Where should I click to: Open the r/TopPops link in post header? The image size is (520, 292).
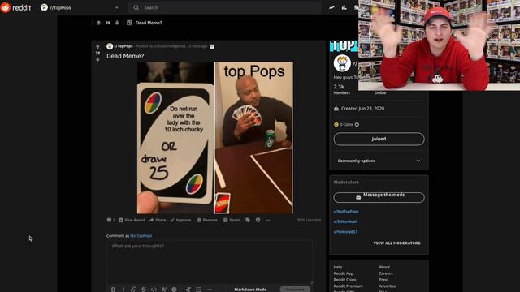coord(123,46)
